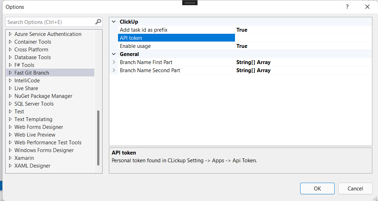Expand the Web Live Preview arrow

(x=10, y=135)
